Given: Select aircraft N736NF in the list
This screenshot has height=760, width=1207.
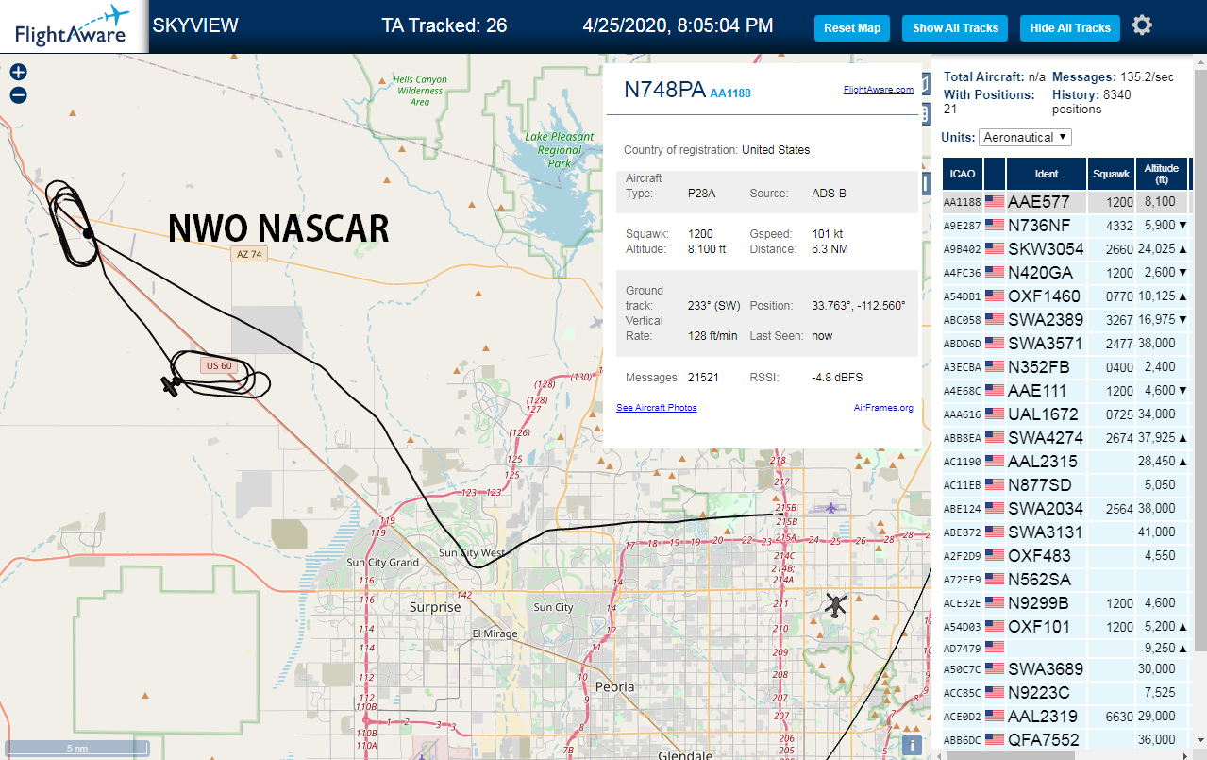Looking at the screenshot, I should click(x=1039, y=225).
